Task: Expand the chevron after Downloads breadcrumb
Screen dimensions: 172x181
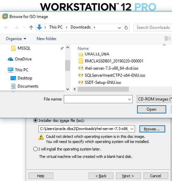Action: (94, 28)
